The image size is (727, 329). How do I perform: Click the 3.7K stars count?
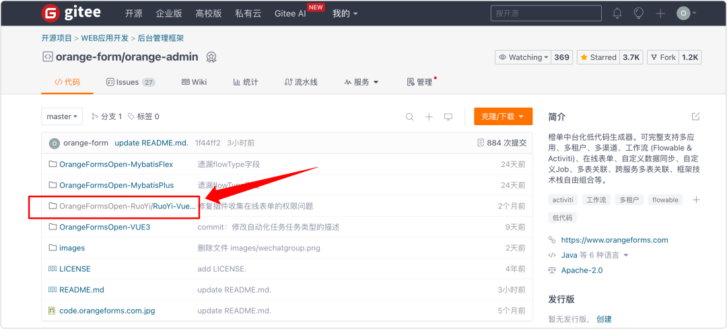coord(631,57)
